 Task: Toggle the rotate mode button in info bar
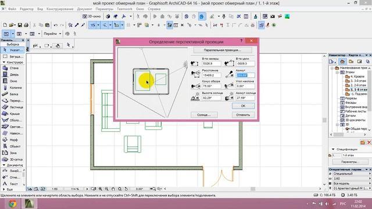58,46
